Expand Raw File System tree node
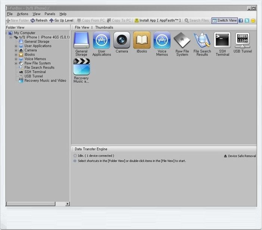 [16, 63]
